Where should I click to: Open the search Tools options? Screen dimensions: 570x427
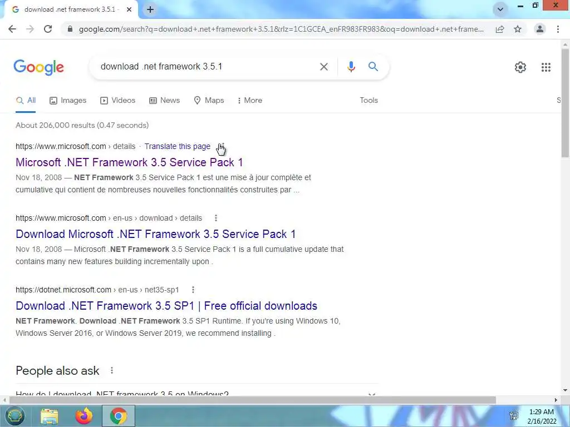click(x=368, y=101)
